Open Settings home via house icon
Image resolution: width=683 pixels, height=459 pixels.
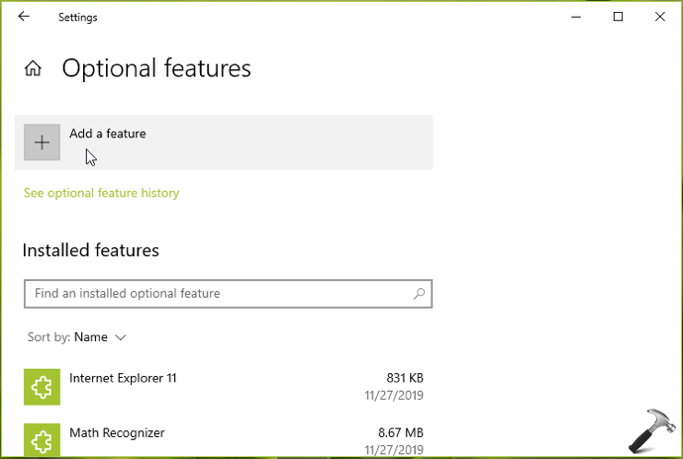pyautogui.click(x=33, y=68)
